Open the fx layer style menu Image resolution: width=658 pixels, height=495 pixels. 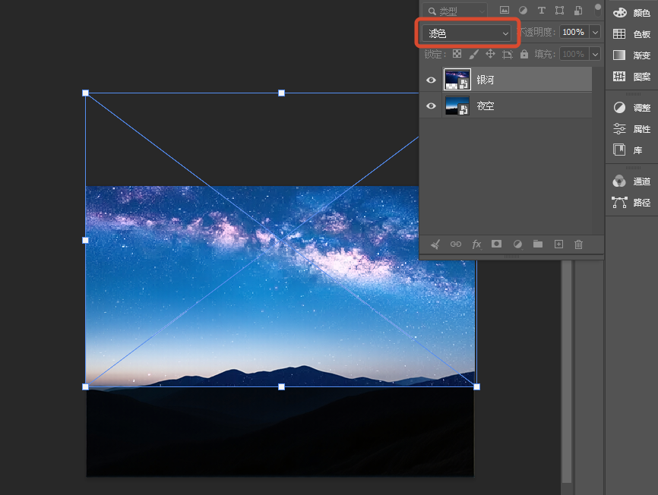pos(476,244)
